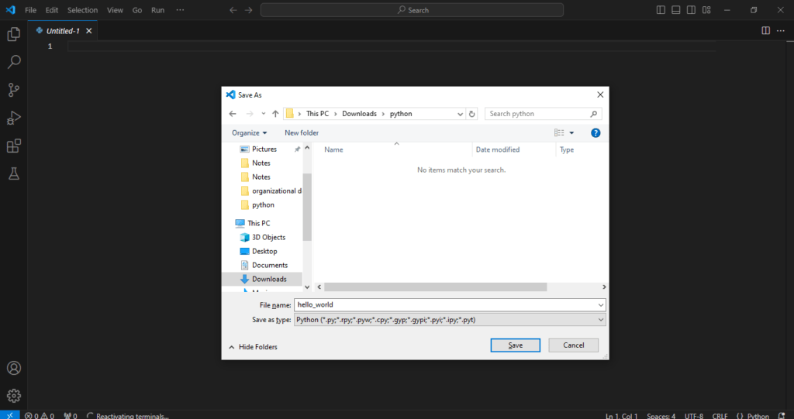Create a New folder
Screen dimensions: 794x419
click(302, 132)
